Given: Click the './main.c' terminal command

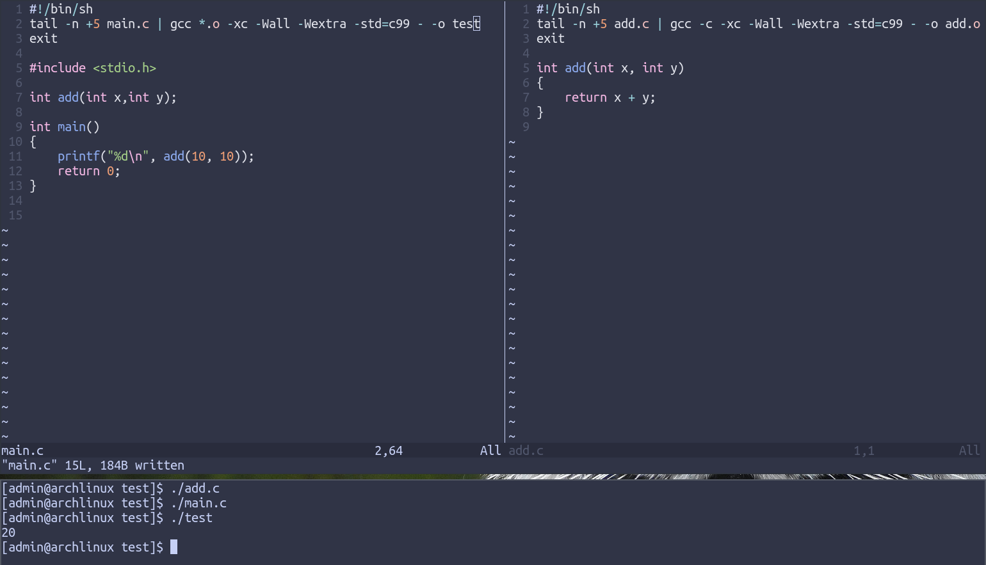Looking at the screenshot, I should click(x=199, y=503).
